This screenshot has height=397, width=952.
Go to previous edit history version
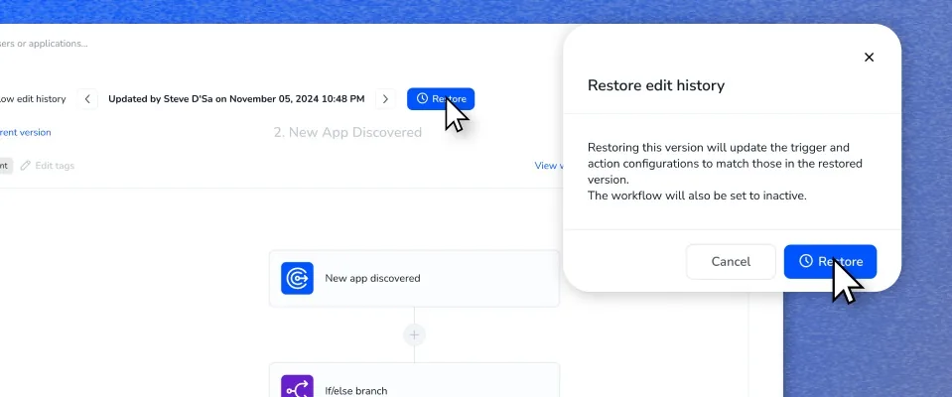pos(87,99)
